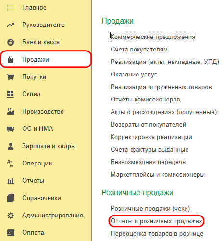Open the ОС и НМА section
The height and width of the screenshot is (241, 224).
37,129
